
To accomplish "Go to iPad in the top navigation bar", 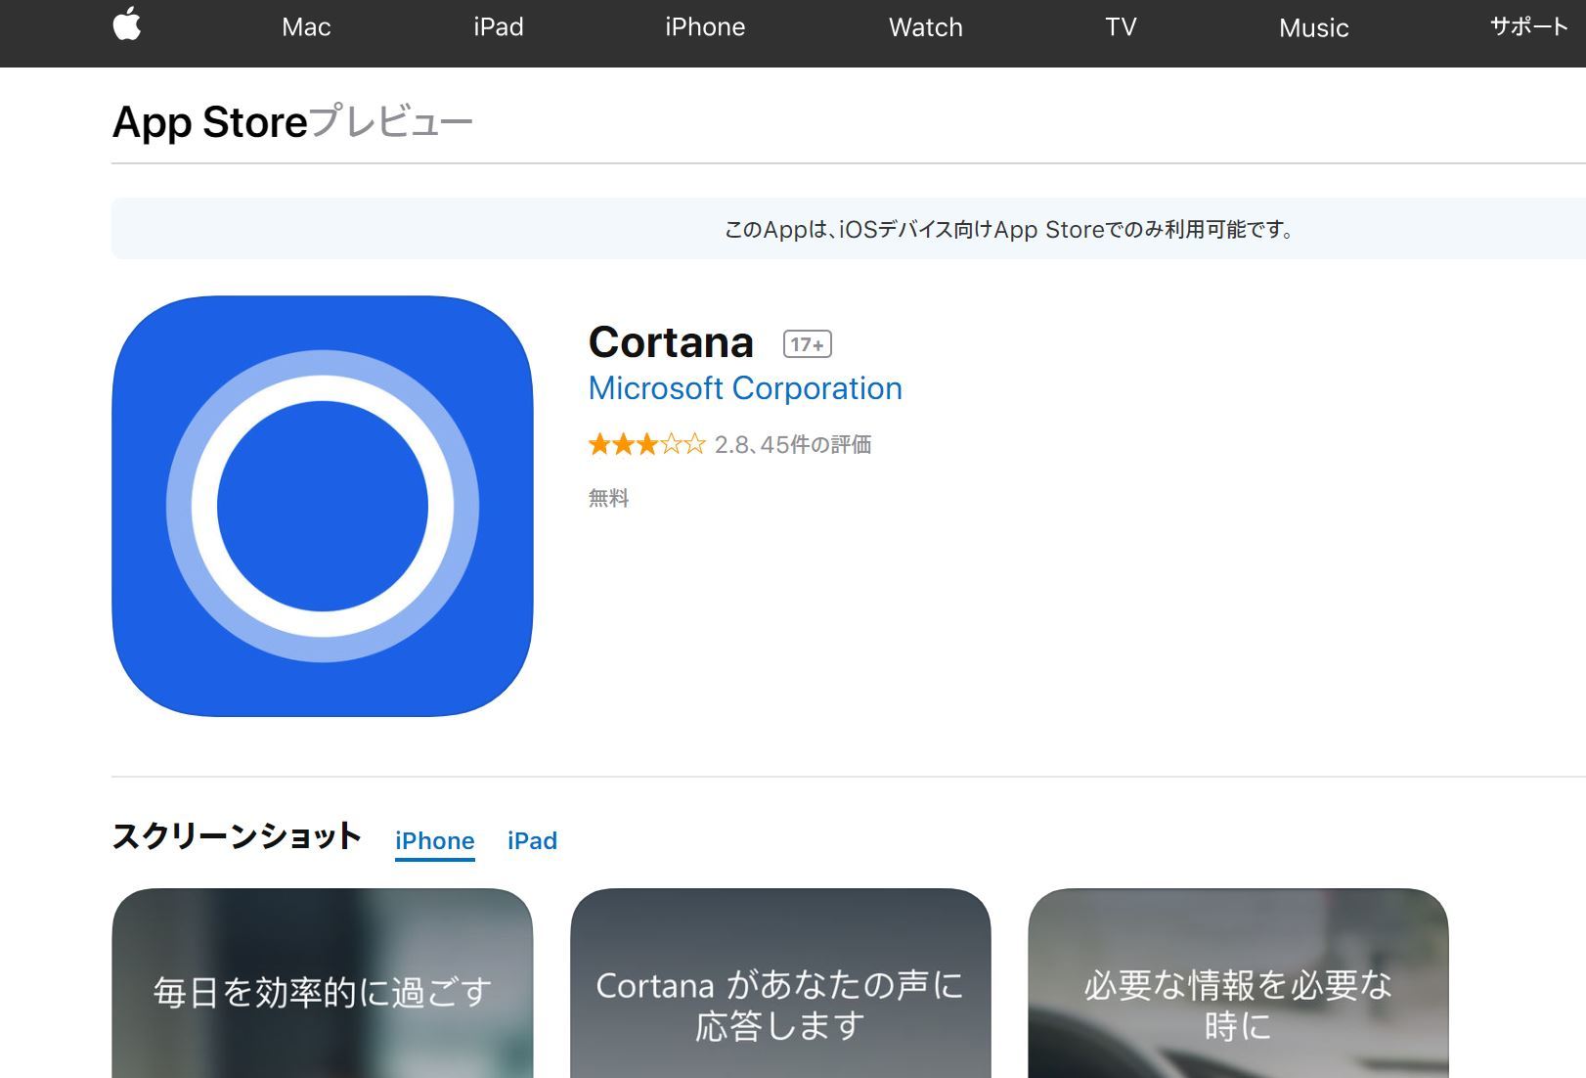I will 499,27.
